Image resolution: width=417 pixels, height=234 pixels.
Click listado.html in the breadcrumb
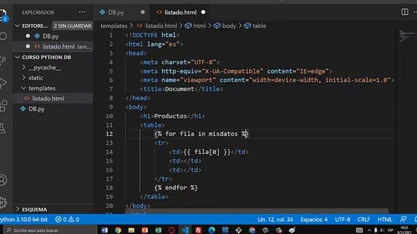click(x=161, y=26)
